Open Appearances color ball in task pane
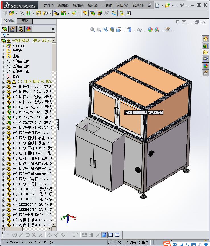 coord(205,66)
